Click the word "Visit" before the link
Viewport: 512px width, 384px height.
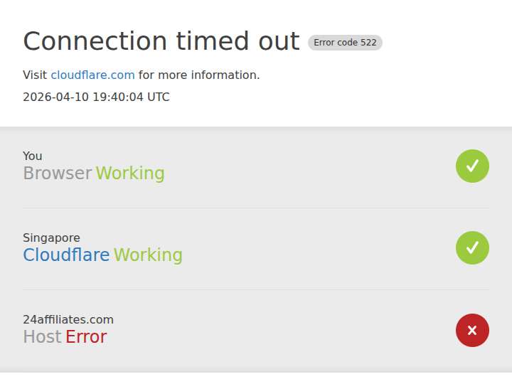coord(35,75)
